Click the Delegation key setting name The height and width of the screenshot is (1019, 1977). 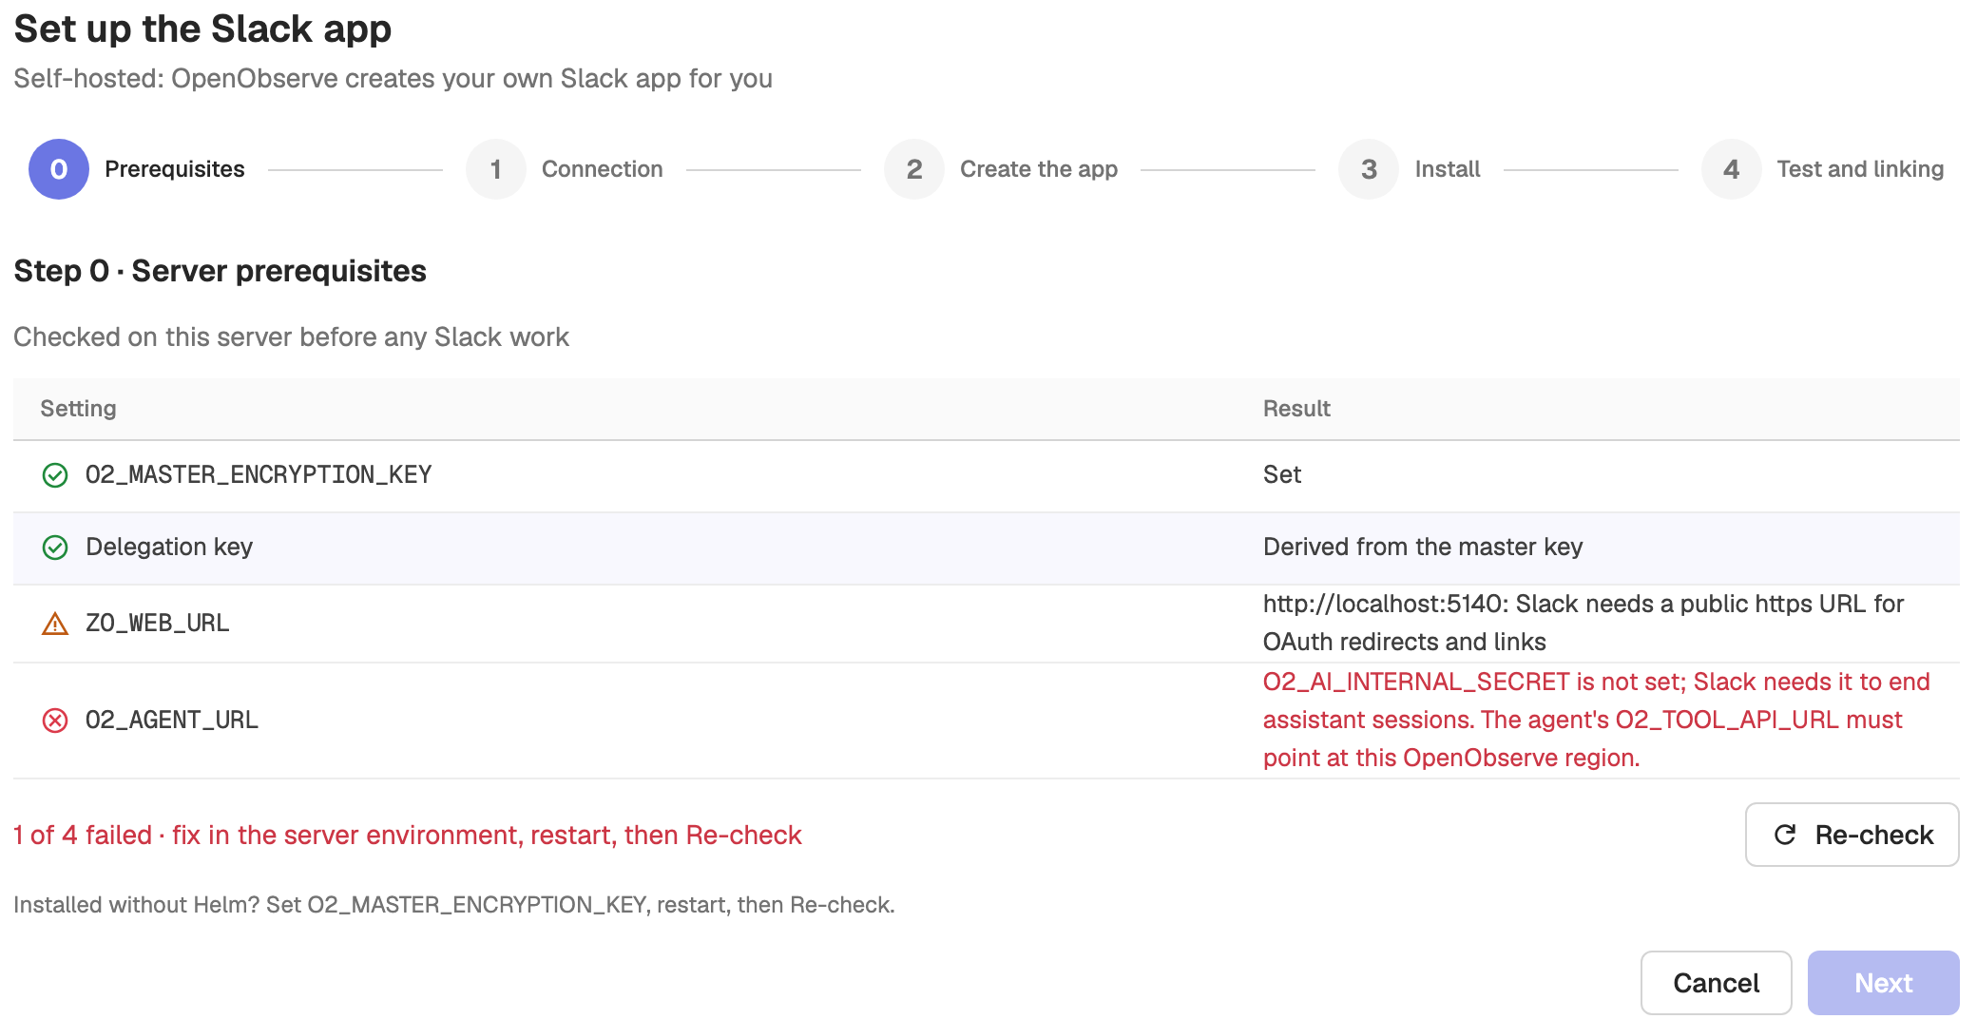coord(169,547)
